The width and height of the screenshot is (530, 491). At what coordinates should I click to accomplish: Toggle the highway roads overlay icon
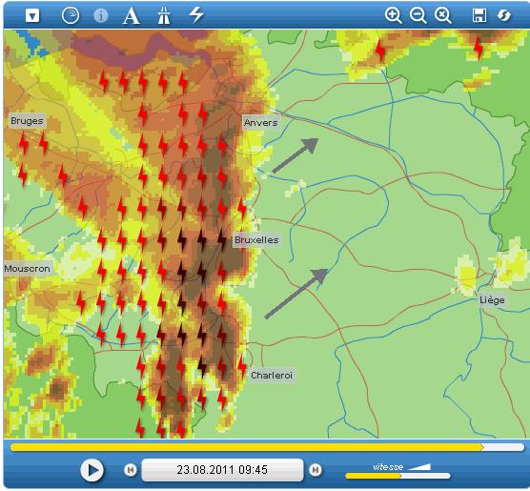[x=164, y=15]
